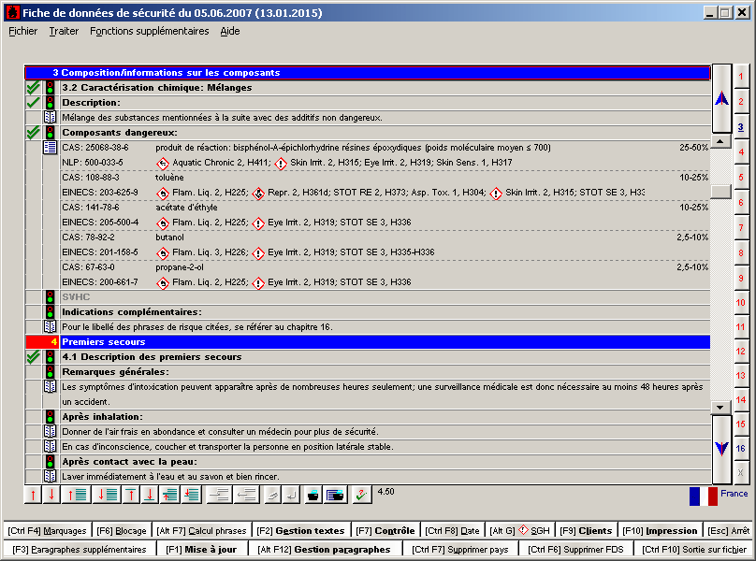Screen dimensions: 756x561
Task: Open the Fichier menu
Action: point(22,31)
